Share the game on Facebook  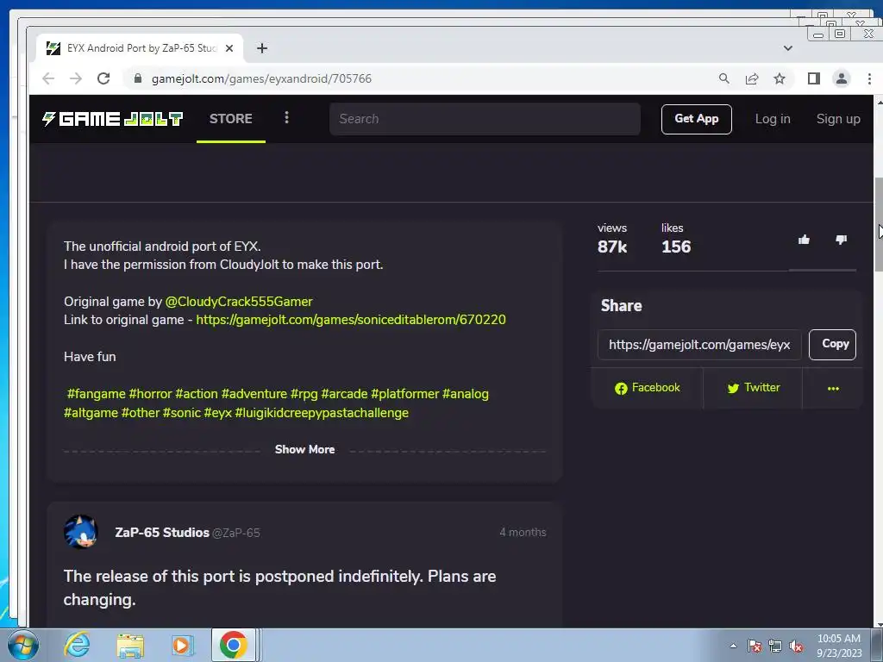[x=648, y=388]
